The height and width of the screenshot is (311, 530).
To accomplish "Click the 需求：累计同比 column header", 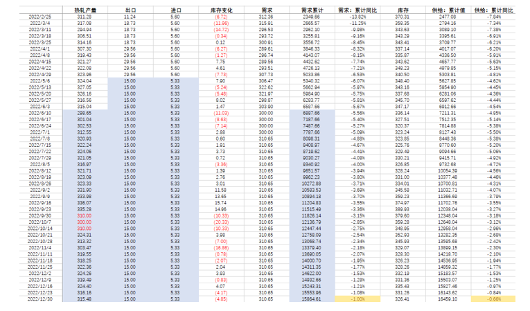I will pos(357,10).
